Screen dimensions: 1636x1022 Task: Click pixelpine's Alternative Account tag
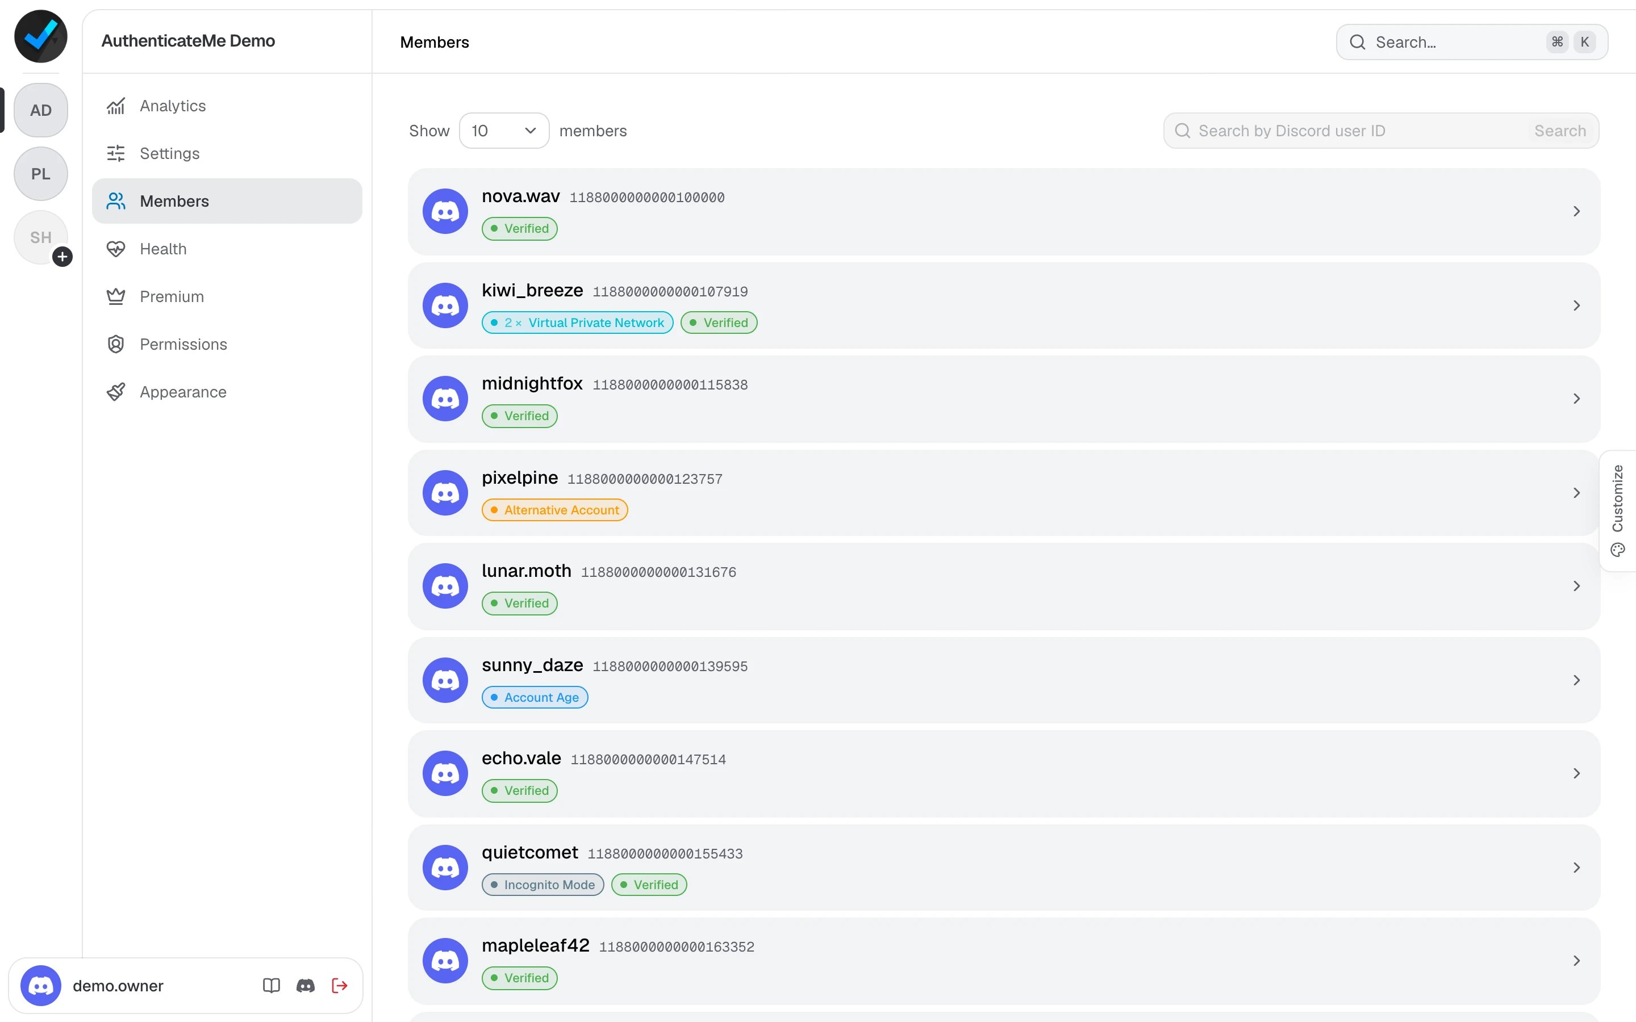tap(554, 510)
